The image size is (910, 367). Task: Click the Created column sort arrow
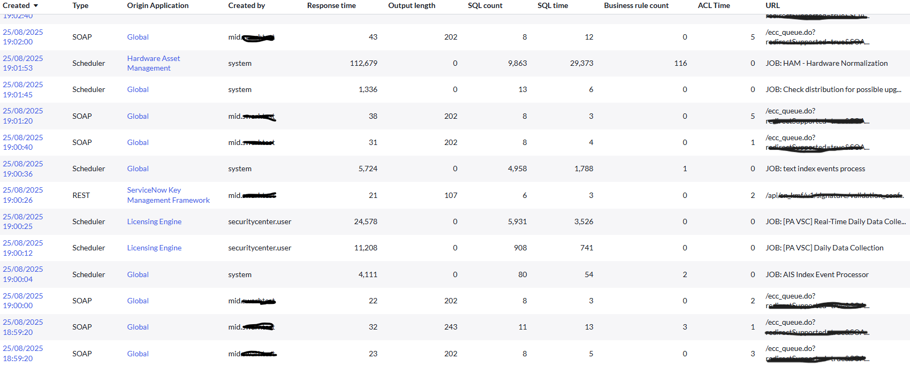click(36, 6)
